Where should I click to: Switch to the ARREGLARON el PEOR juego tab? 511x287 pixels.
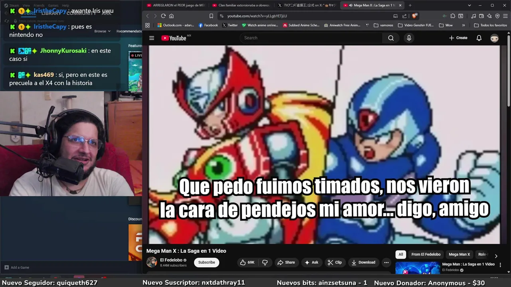(x=176, y=5)
